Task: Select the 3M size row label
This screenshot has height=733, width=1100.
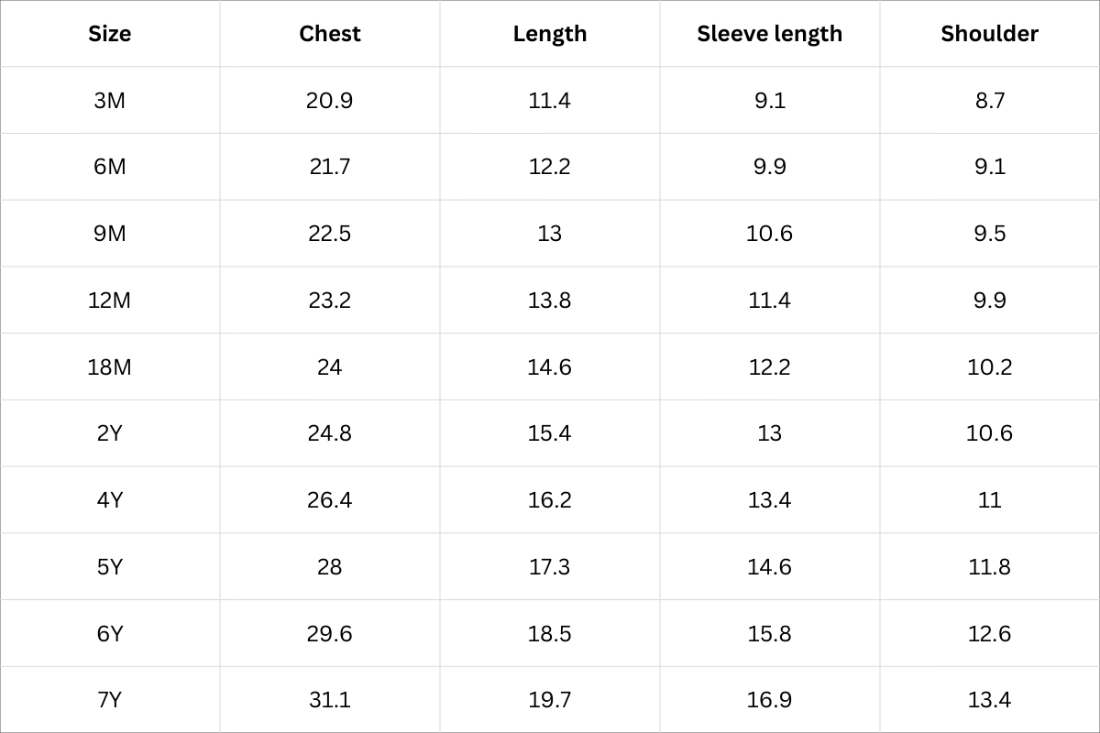Action: click(x=109, y=101)
